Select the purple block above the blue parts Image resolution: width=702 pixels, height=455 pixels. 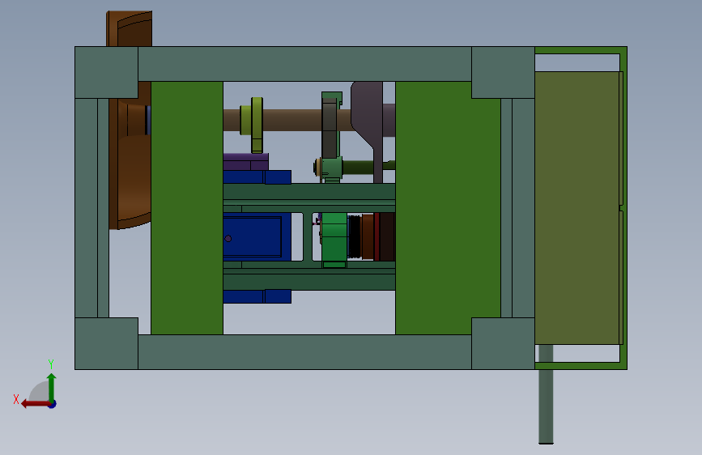(246, 162)
